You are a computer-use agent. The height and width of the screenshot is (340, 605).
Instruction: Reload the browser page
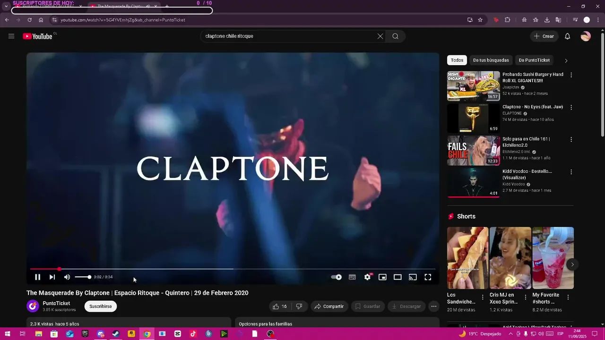pos(29,20)
